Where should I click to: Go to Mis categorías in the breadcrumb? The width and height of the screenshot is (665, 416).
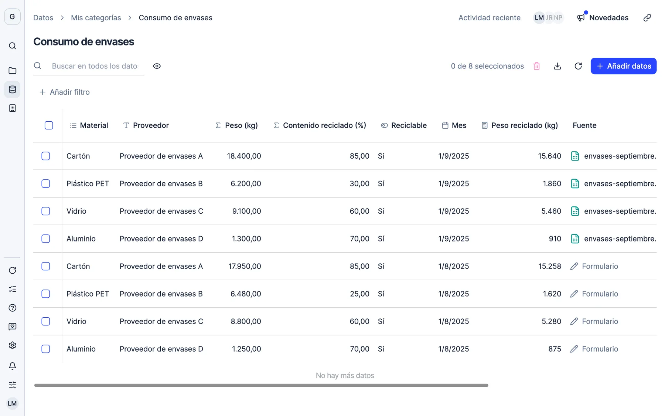coord(96,18)
